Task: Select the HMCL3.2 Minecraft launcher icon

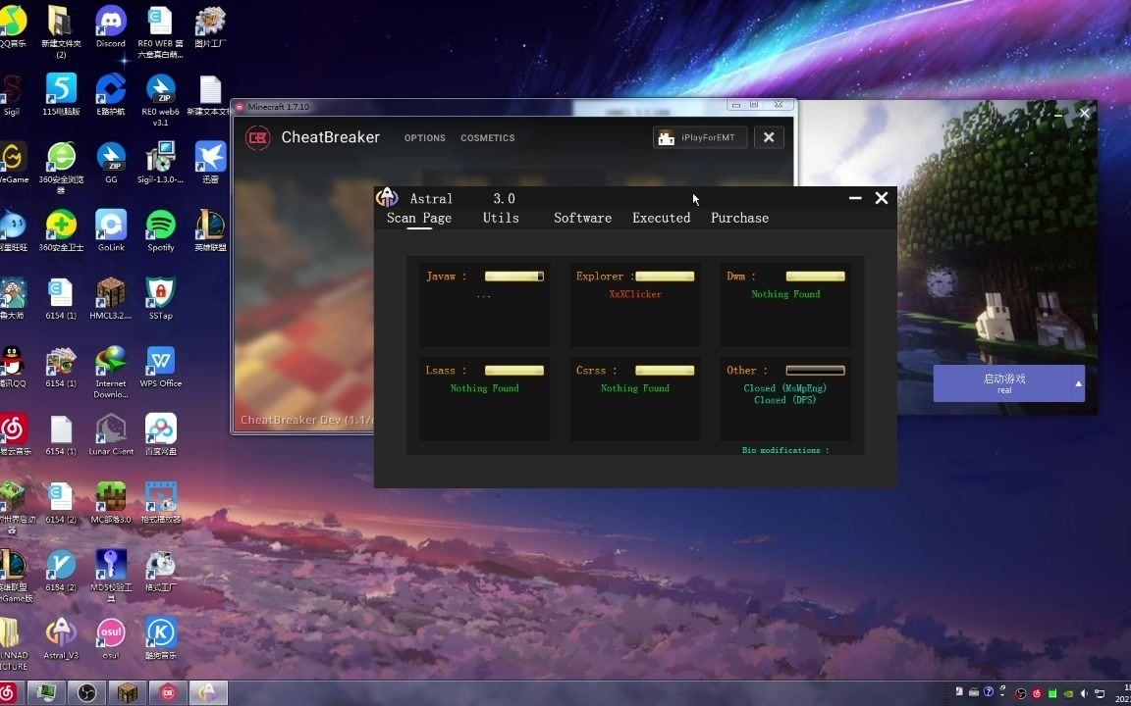Action: pos(110,298)
